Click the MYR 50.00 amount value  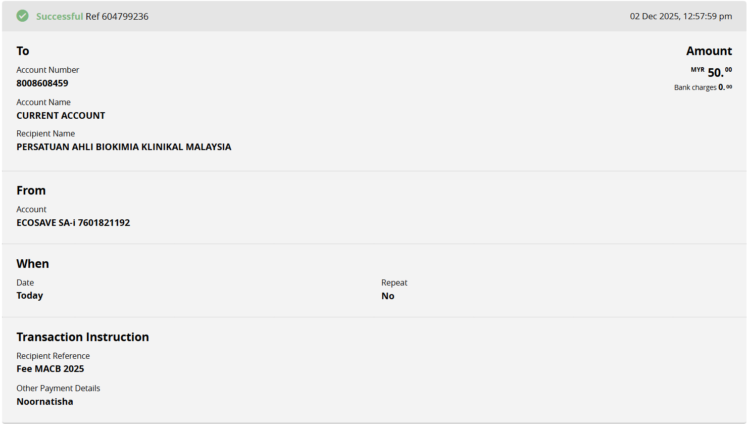point(715,72)
